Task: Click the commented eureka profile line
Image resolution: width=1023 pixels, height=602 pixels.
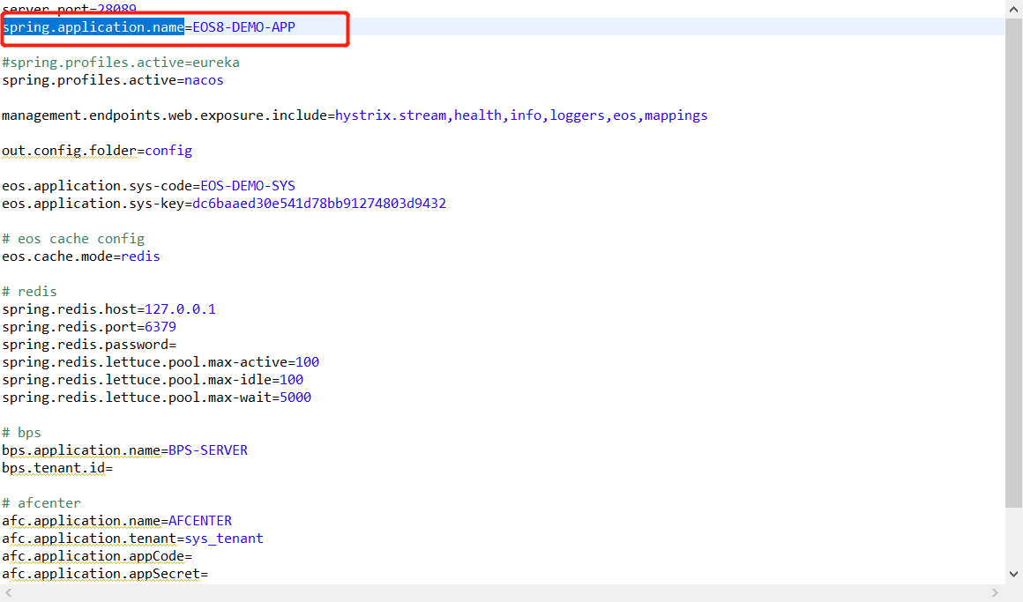Action: pyautogui.click(x=121, y=63)
